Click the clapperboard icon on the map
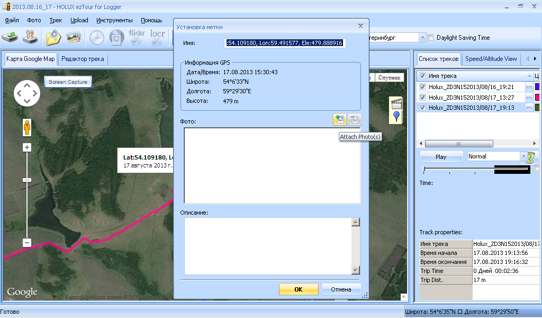 396,103
